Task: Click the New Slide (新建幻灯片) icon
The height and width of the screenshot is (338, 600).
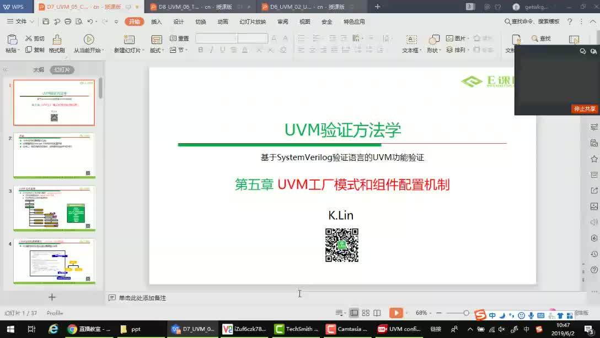Action: pyautogui.click(x=130, y=39)
